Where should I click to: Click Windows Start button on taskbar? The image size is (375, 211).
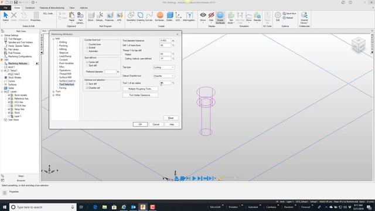pos(4,207)
